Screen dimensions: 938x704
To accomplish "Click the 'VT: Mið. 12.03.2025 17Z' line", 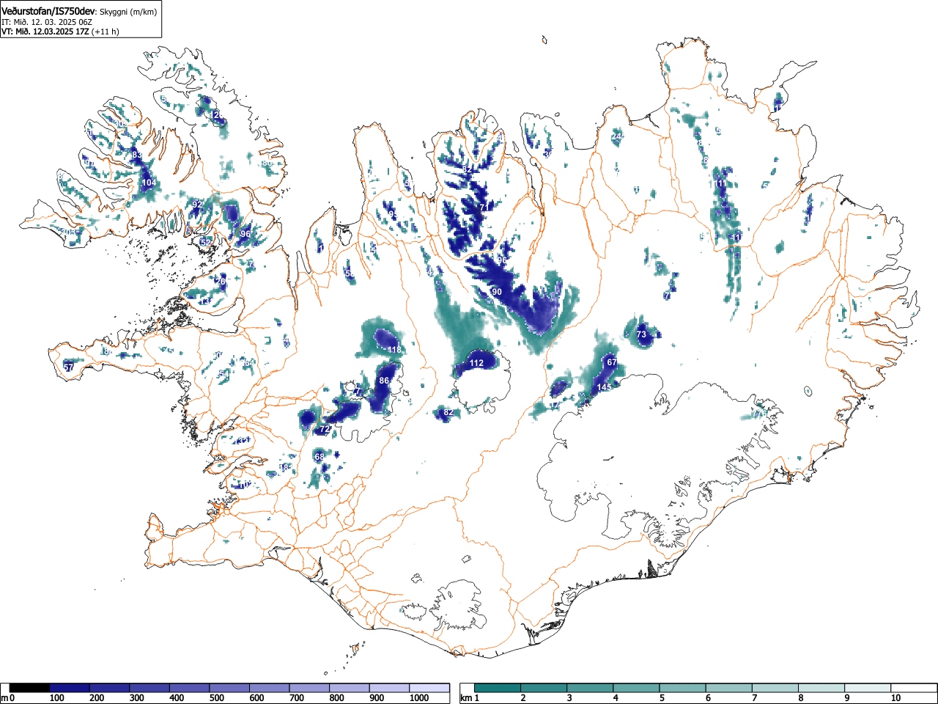I will click(x=45, y=32).
